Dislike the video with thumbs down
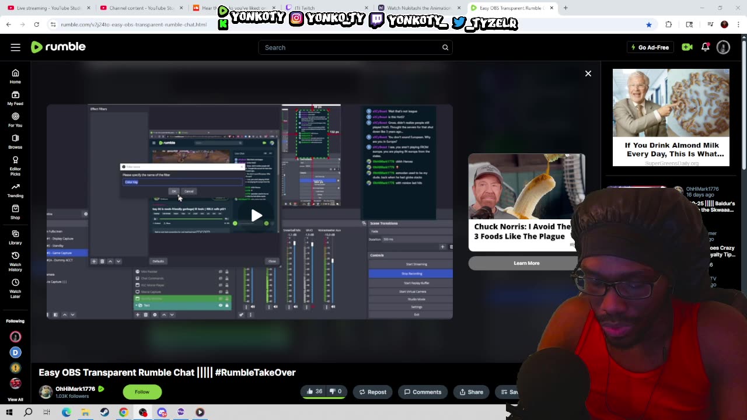Image resolution: width=747 pixels, height=420 pixels. click(x=336, y=392)
